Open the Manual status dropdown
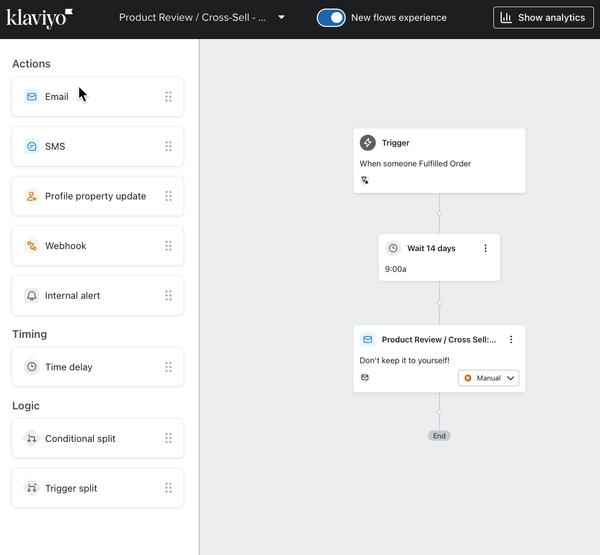The image size is (600, 555). (x=488, y=378)
